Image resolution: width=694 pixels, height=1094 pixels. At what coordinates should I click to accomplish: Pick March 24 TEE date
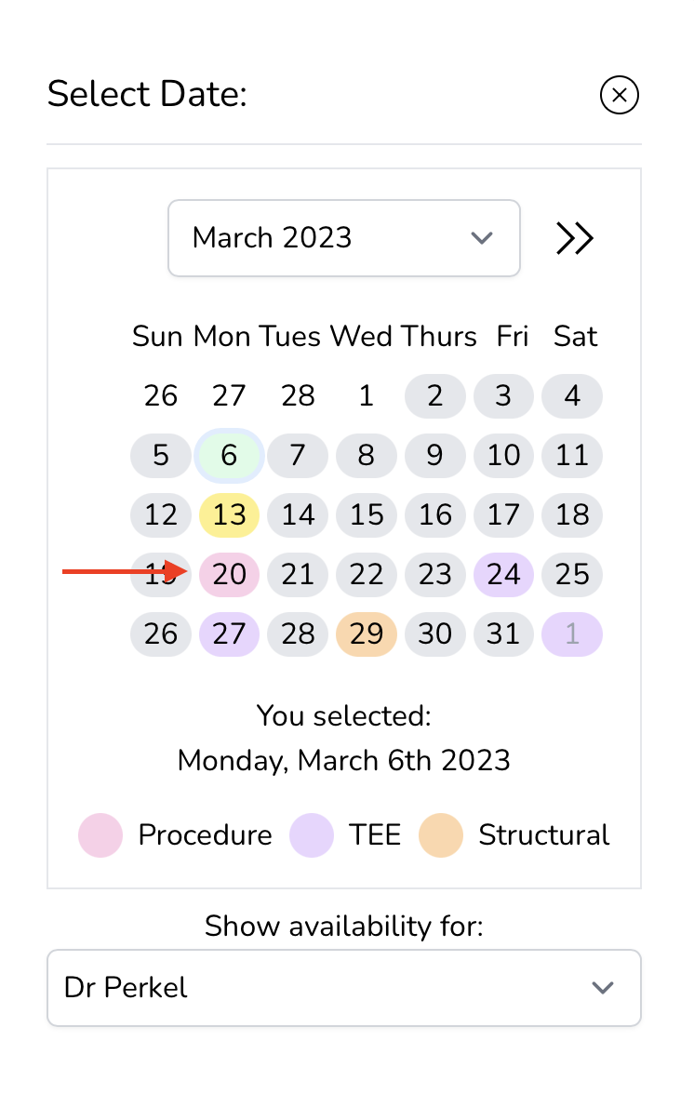503,575
